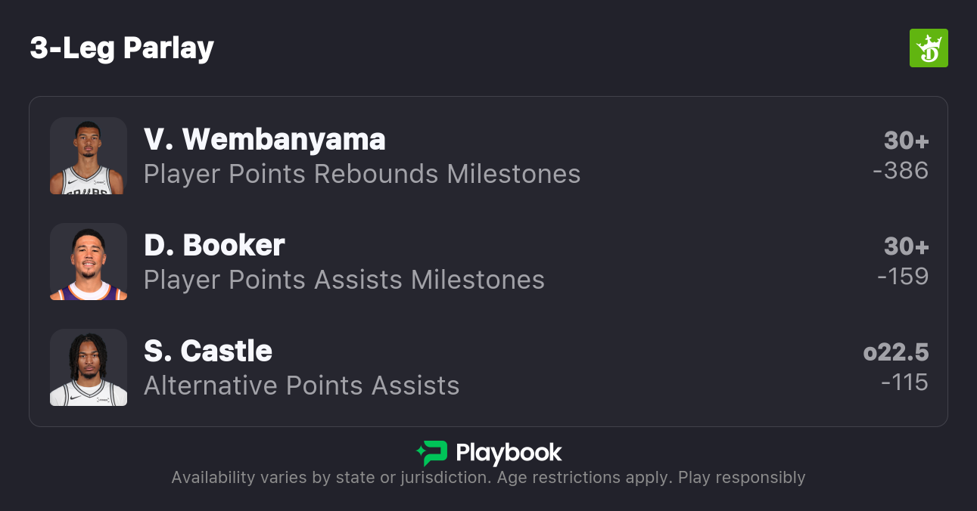The image size is (977, 511).
Task: Click Player Points Assists Milestones text
Action: click(344, 280)
